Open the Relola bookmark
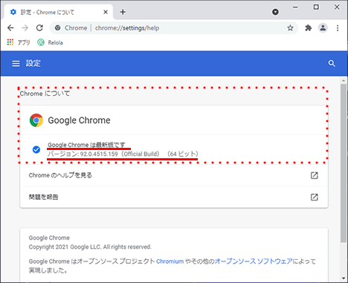Viewport: 348px width, 283px height. [50, 42]
